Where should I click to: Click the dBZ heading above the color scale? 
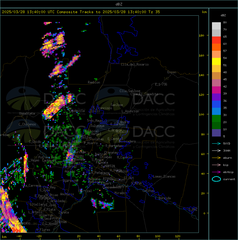coord(223,15)
